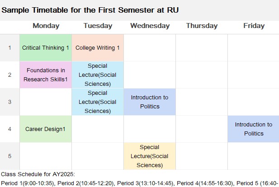The height and width of the screenshot is (187, 279).
Task: Select Special Lecture cell in Tuesday period 2
Action: tap(98, 75)
